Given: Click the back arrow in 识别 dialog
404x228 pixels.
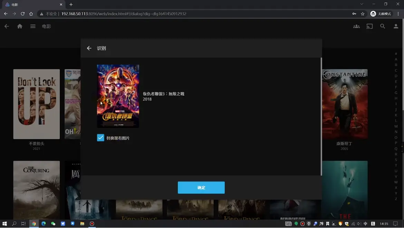Looking at the screenshot, I should coord(89,48).
